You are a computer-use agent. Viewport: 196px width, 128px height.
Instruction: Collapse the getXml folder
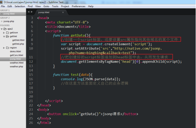click(x=4, y=36)
